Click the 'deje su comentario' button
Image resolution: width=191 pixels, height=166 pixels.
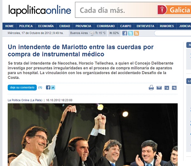pyautogui.click(x=22, y=87)
